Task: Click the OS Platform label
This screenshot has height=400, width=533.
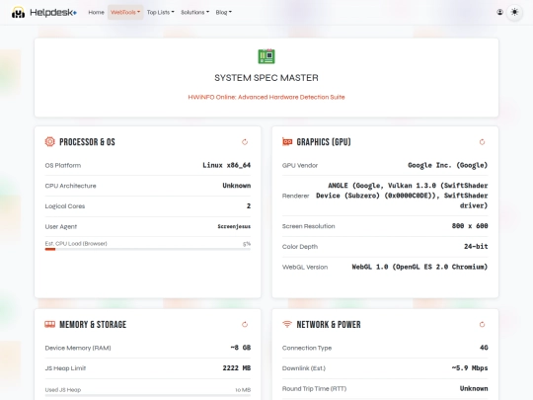Action: (63, 166)
